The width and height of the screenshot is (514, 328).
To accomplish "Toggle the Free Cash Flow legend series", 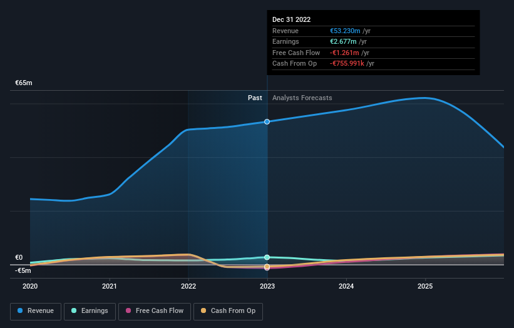I will 155,311.
